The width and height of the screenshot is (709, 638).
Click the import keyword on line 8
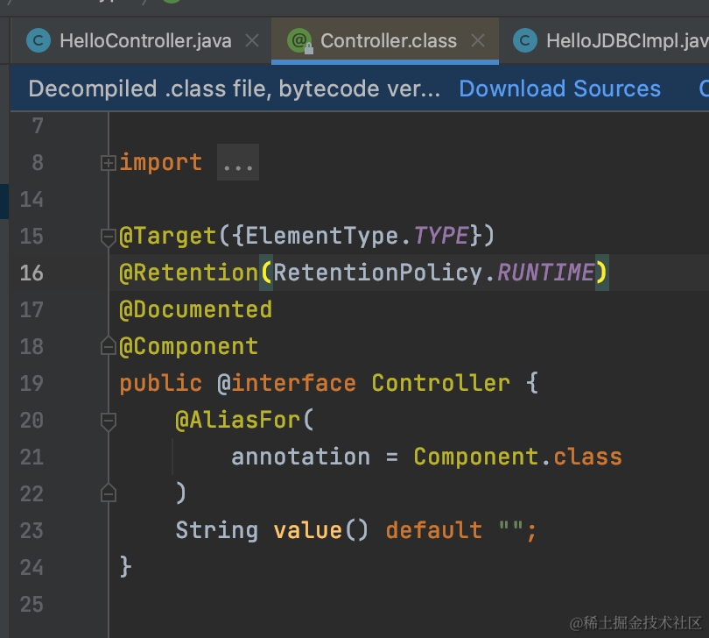[160, 162]
